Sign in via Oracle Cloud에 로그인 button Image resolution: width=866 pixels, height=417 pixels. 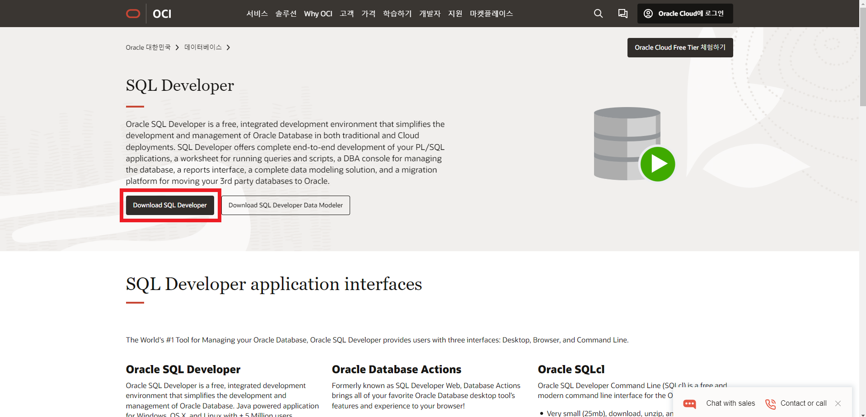tap(685, 14)
